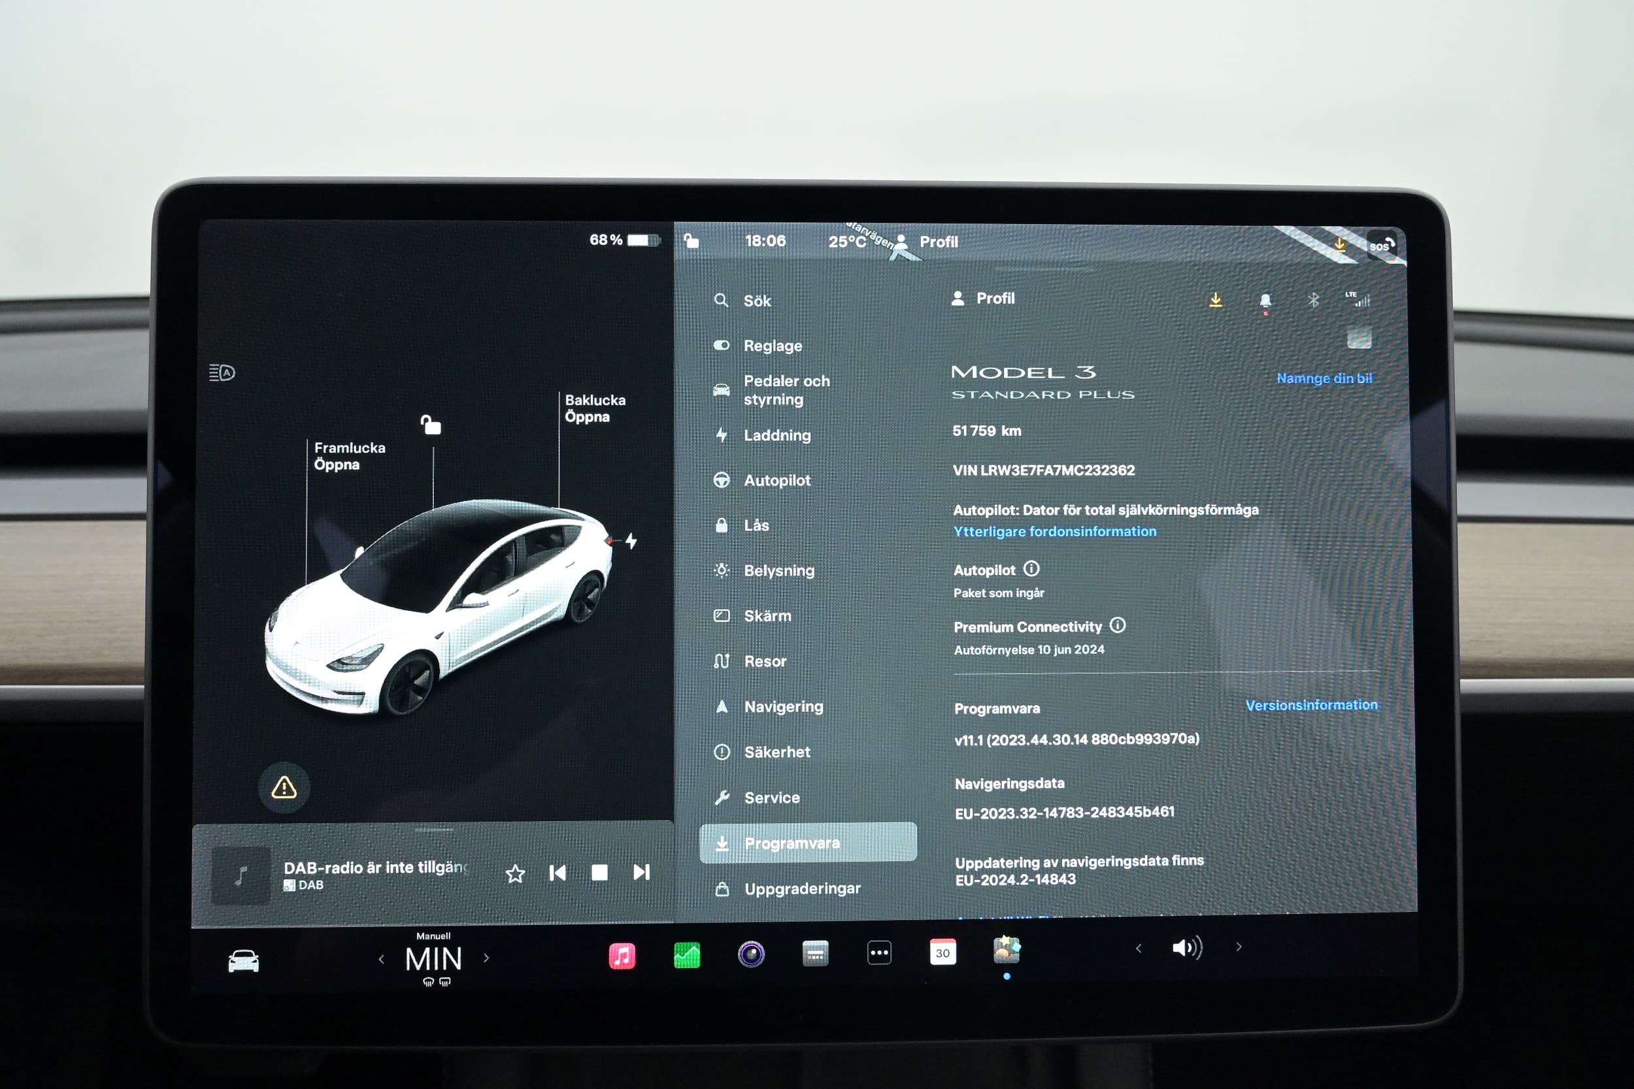The height and width of the screenshot is (1089, 1634).
Task: Open all apps three-dot launcher
Action: tap(879, 953)
